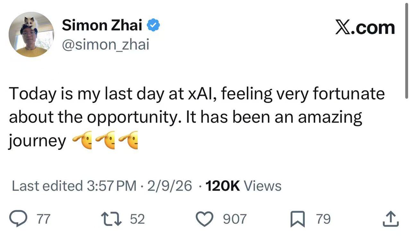Click the like count 907
411x246 pixels.
tap(235, 219)
